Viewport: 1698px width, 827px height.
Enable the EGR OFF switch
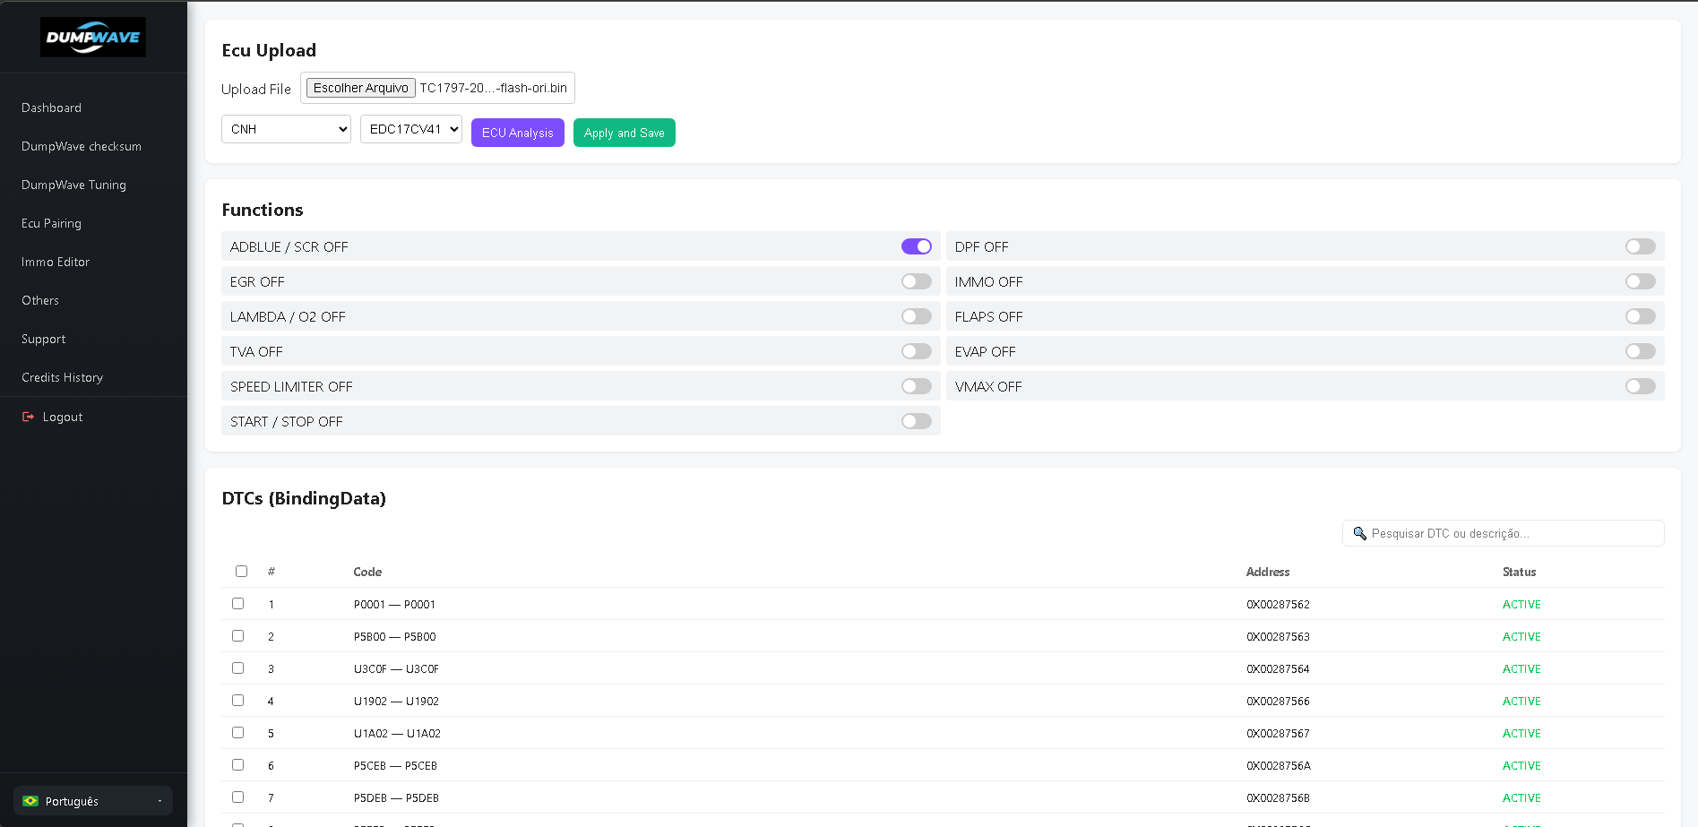(x=916, y=280)
